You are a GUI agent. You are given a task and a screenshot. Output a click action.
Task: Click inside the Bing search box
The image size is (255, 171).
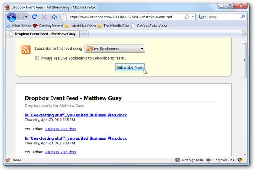coord(224,17)
